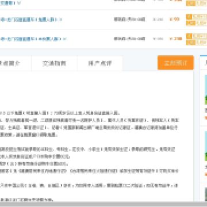
Task: Click the horizontal scrollbar at page bottom
Action: click(103, 204)
